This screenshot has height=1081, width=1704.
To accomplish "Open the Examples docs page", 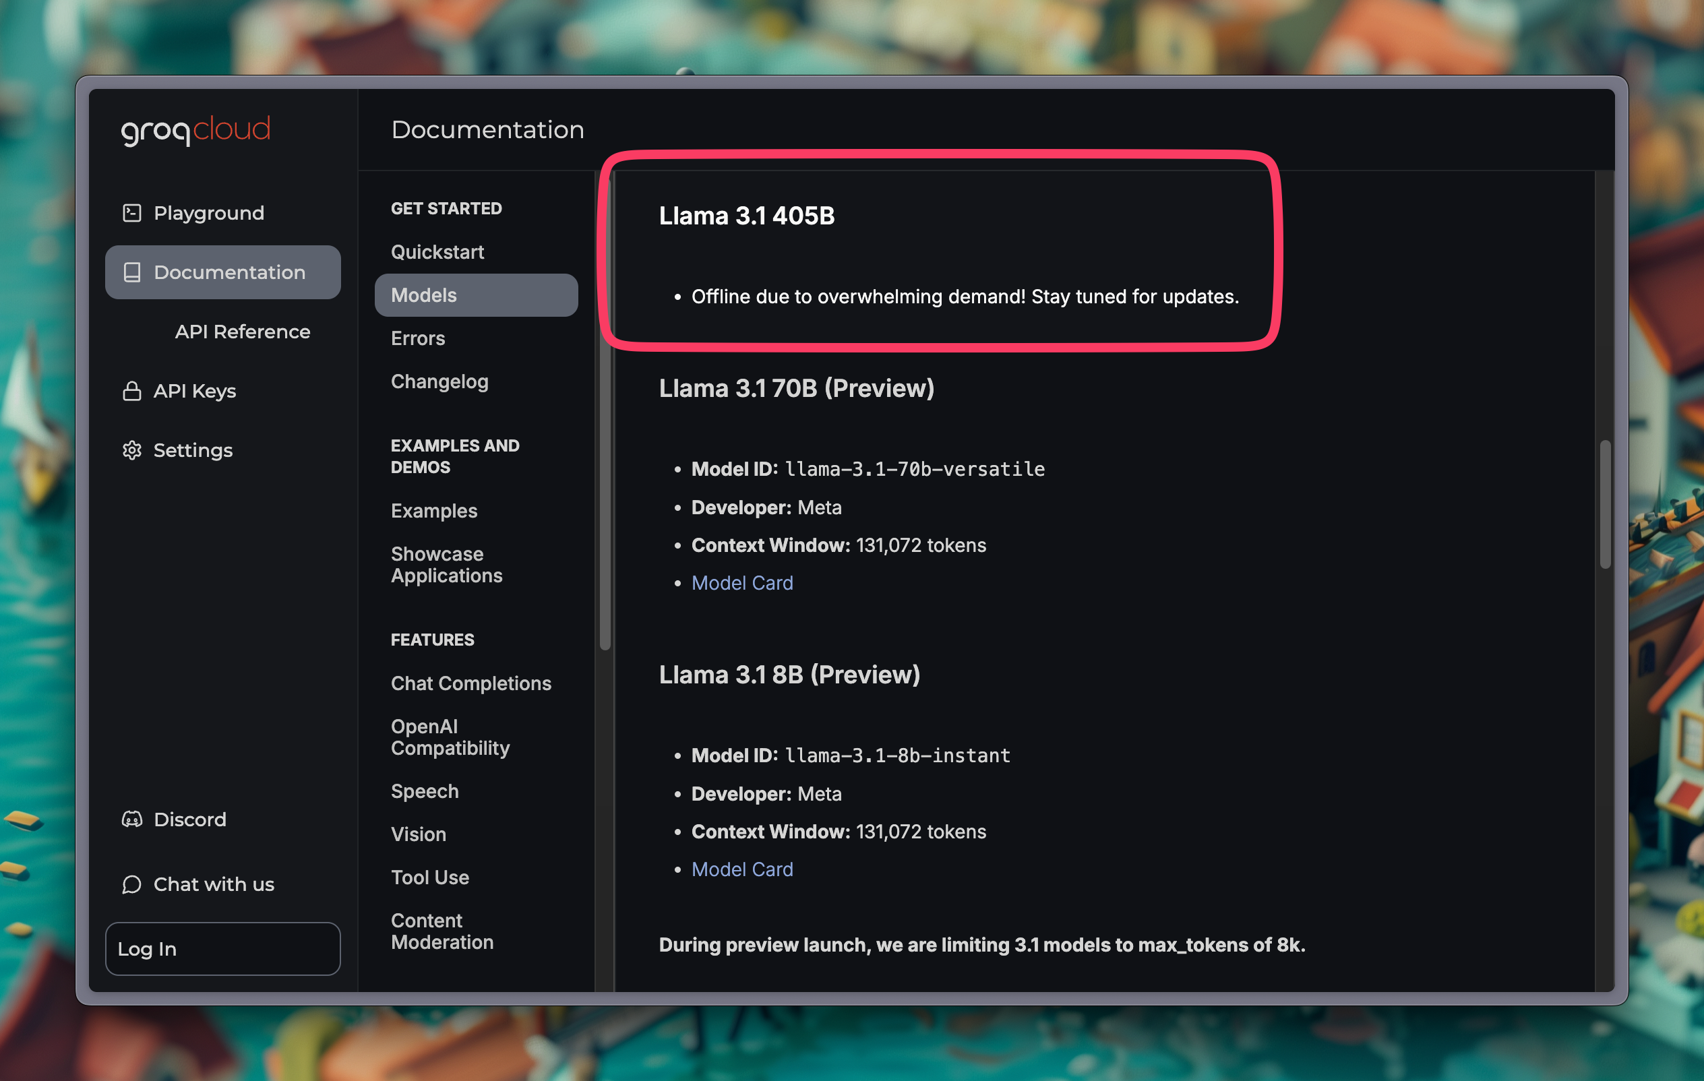I will coord(434,511).
